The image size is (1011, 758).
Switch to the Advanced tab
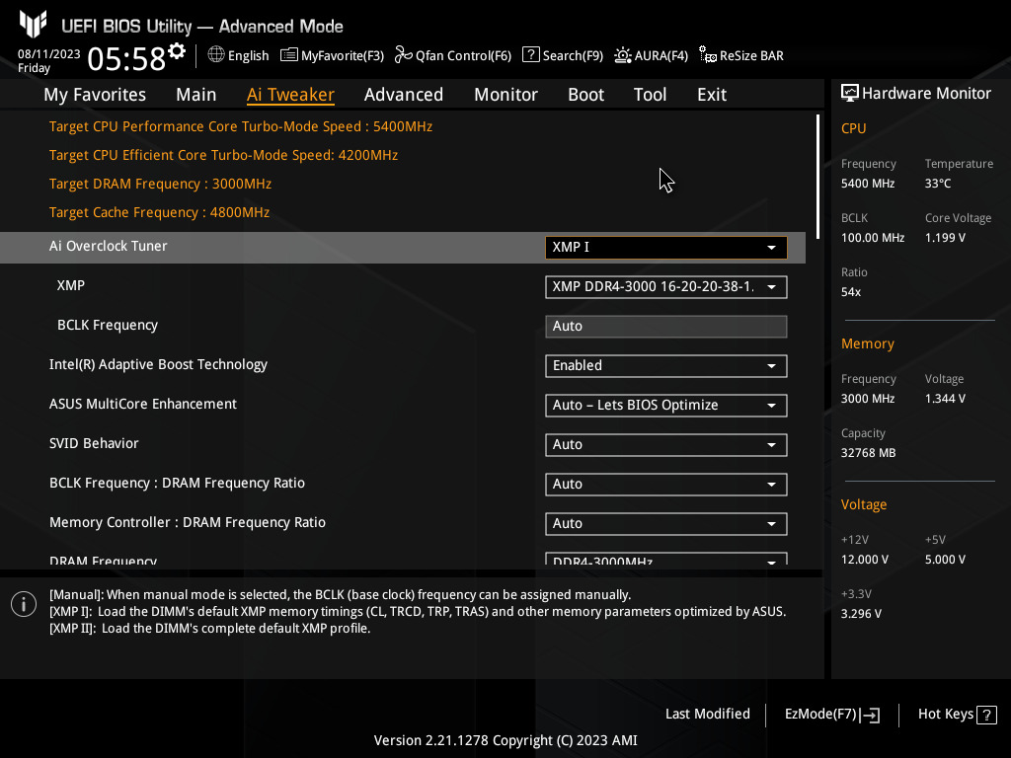coord(404,95)
